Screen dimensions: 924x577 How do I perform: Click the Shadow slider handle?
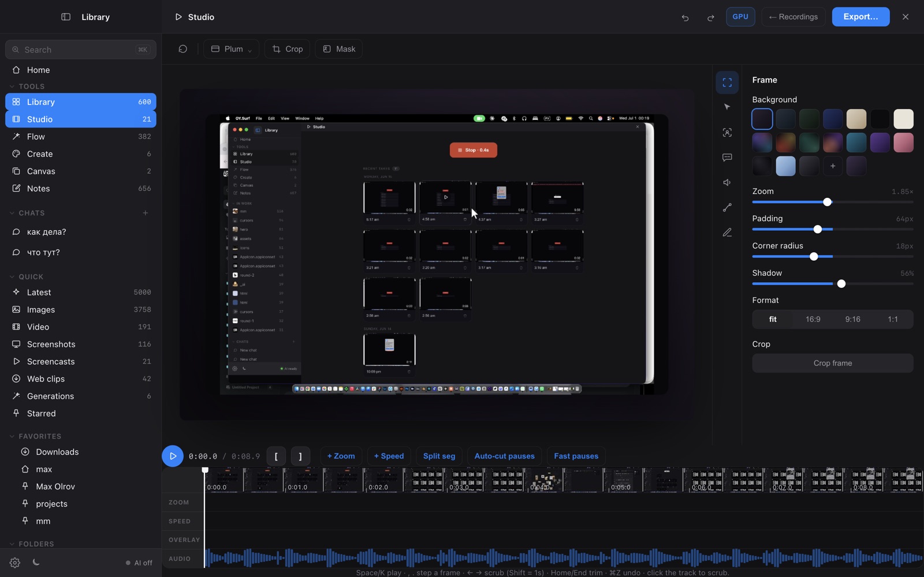[841, 284]
